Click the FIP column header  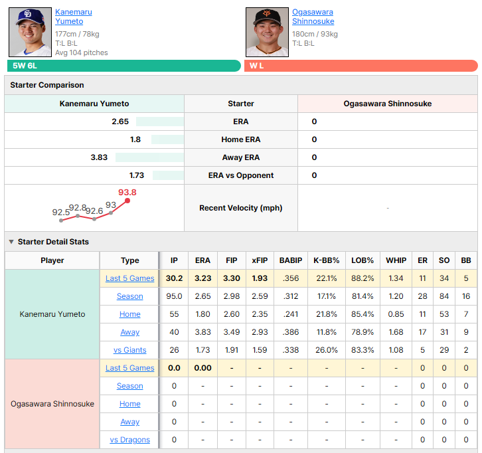(x=232, y=260)
